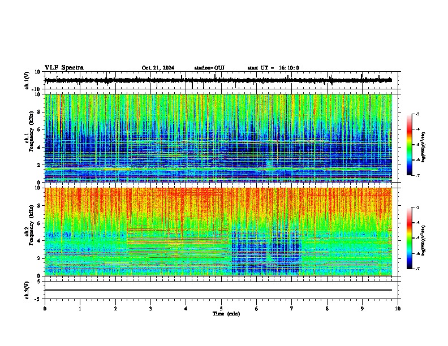Click inside the ch.2 frequency spectrogram
The height and width of the screenshot is (346, 448).
coord(218,232)
